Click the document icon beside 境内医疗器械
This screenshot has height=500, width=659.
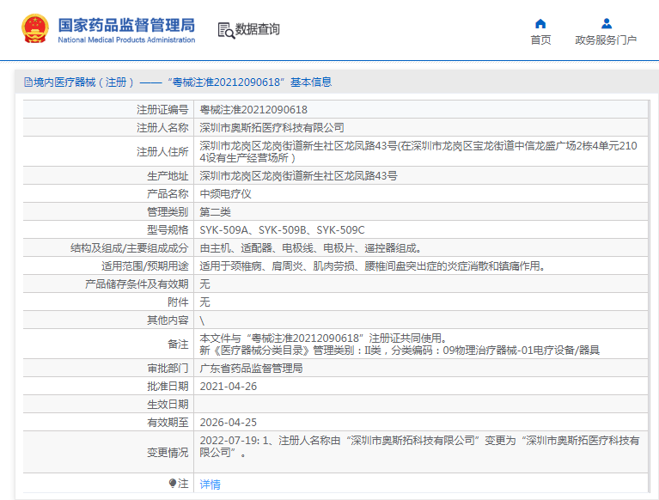click(x=27, y=82)
